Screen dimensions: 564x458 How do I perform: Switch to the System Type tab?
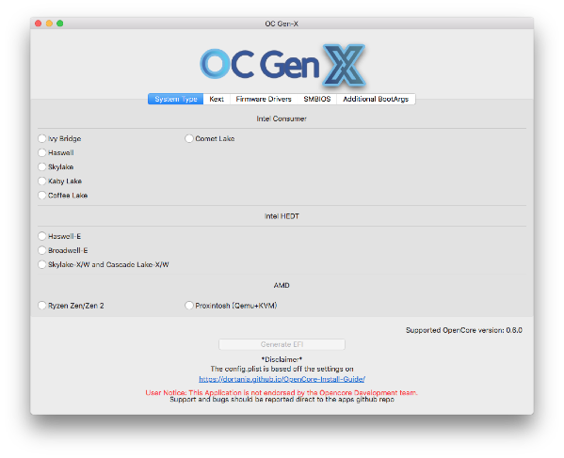click(x=176, y=99)
